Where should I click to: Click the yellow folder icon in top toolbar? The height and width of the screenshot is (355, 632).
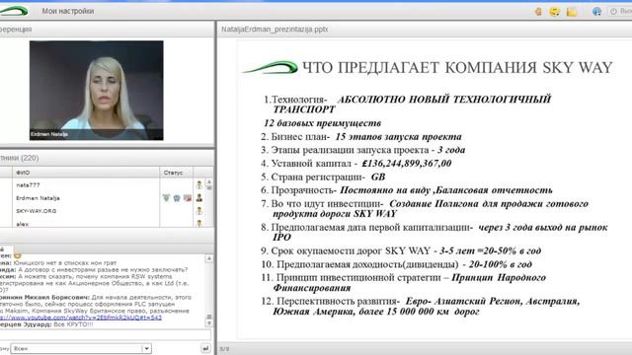click(x=571, y=12)
